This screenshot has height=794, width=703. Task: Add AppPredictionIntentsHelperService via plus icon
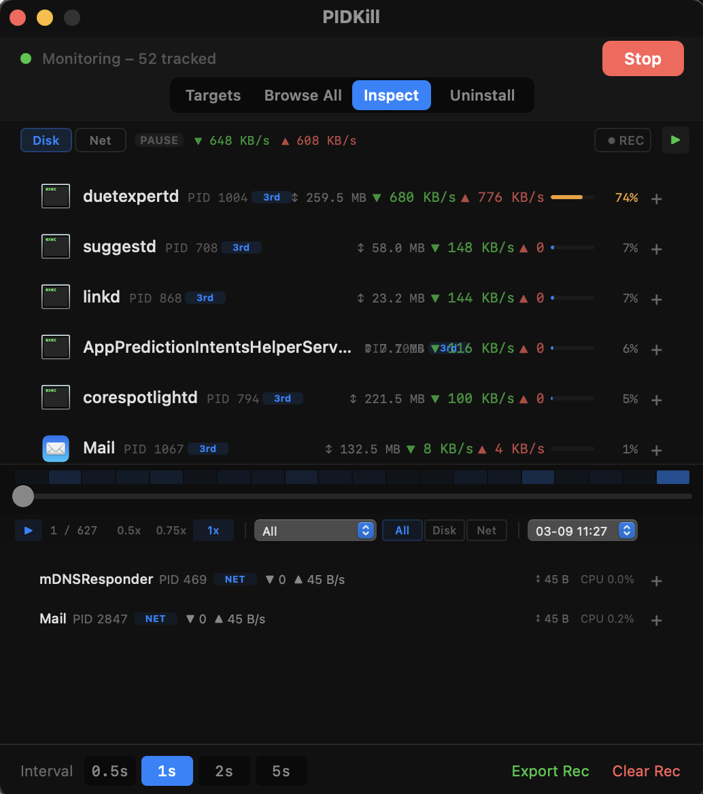click(656, 349)
